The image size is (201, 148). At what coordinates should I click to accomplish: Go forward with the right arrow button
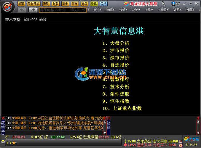click(x=33, y=10)
